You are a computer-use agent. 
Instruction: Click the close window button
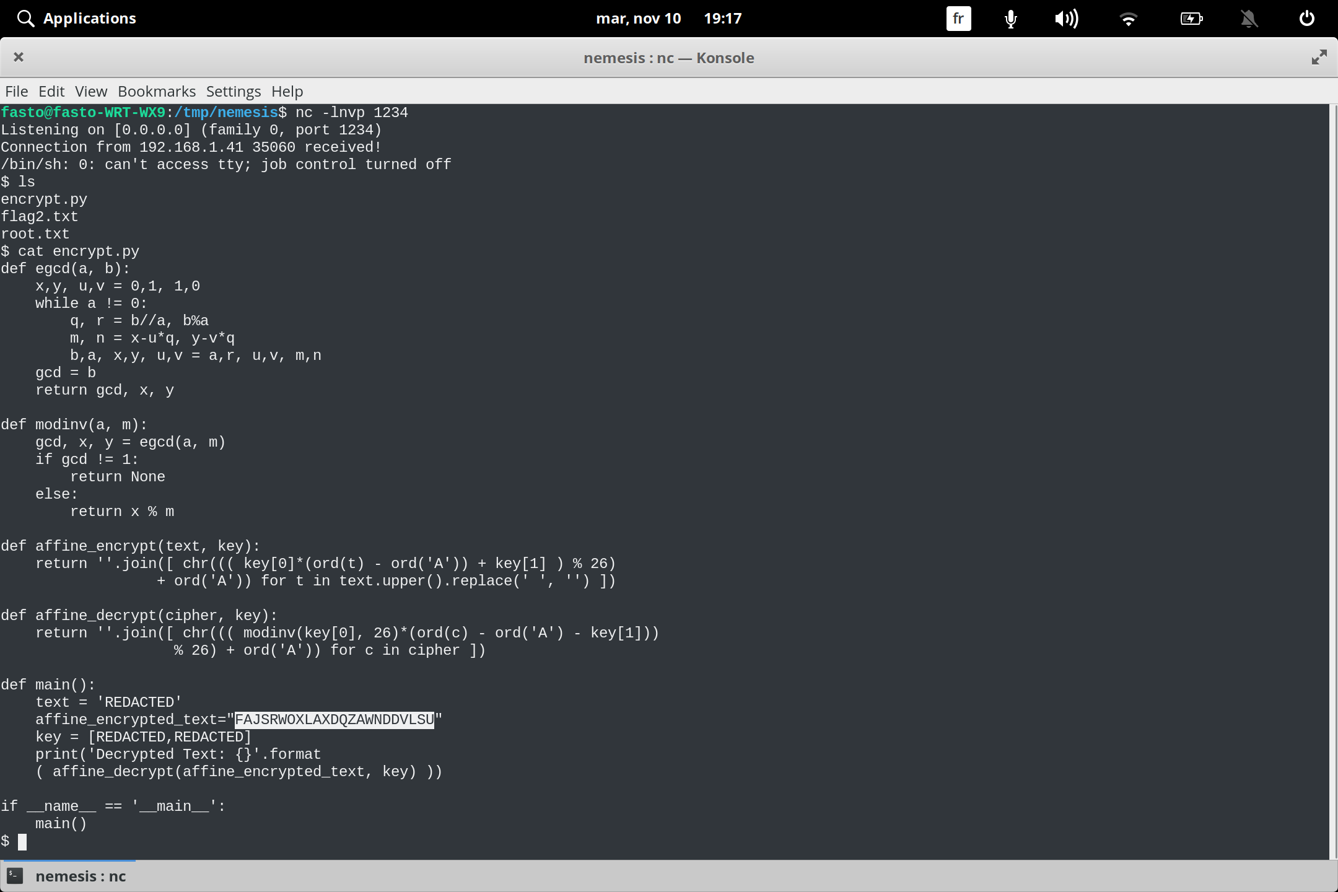19,57
